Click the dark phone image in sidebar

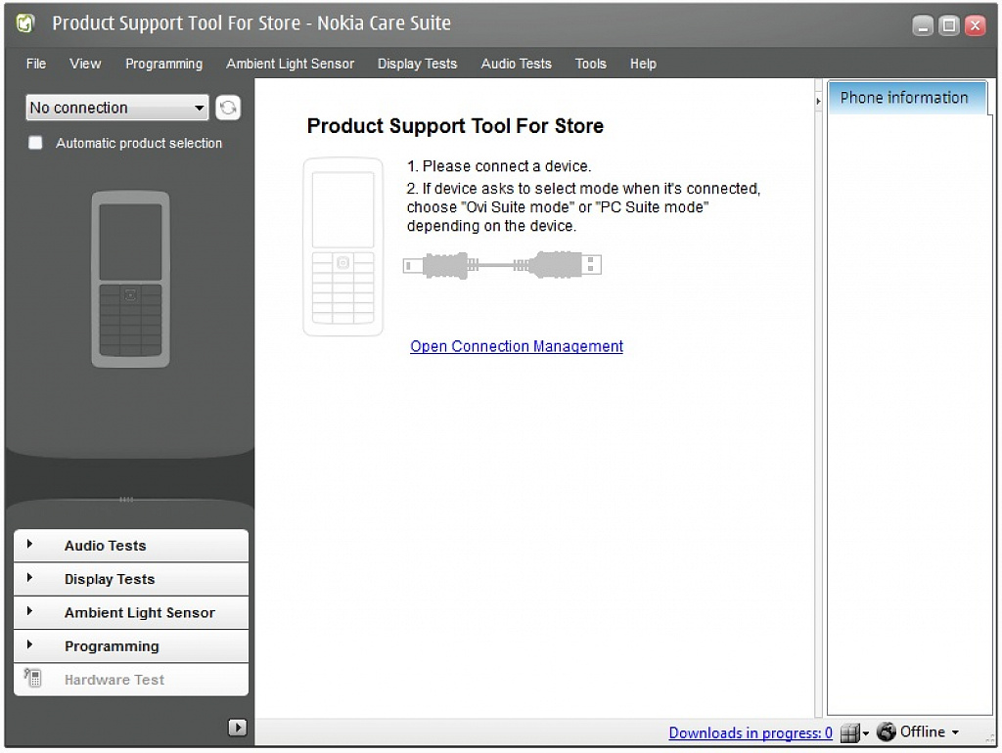(x=130, y=279)
